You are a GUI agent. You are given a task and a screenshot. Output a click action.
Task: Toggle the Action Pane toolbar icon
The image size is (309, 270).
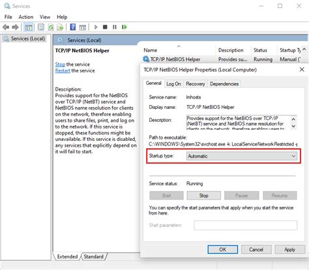click(x=83, y=27)
